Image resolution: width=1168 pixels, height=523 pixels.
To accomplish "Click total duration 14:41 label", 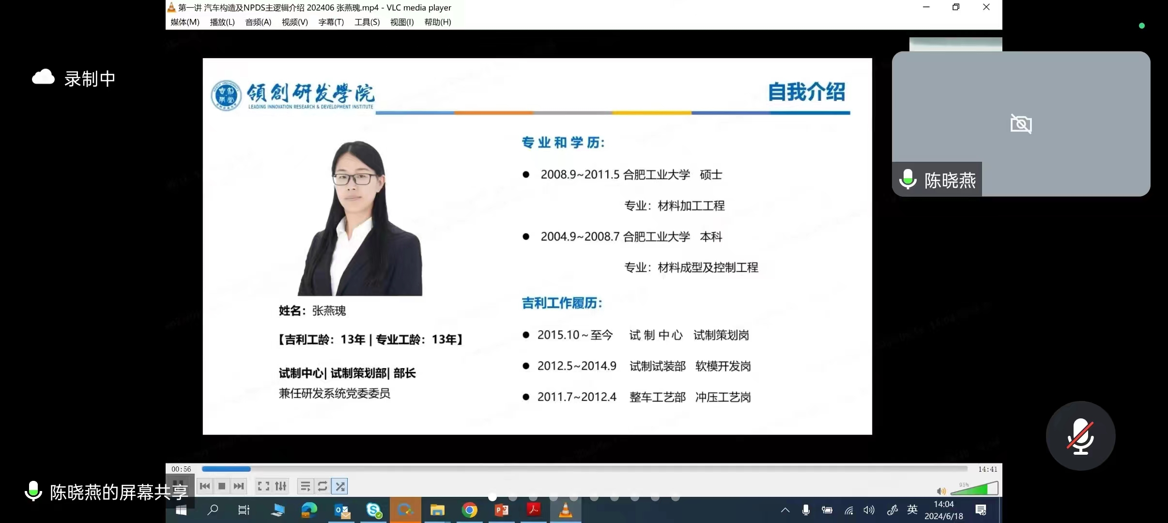I will (x=987, y=469).
